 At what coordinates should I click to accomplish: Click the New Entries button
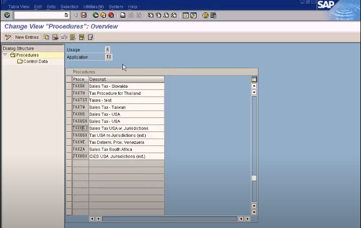(x=27, y=37)
